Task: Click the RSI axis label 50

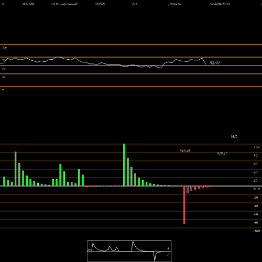Action: [x=4, y=69]
